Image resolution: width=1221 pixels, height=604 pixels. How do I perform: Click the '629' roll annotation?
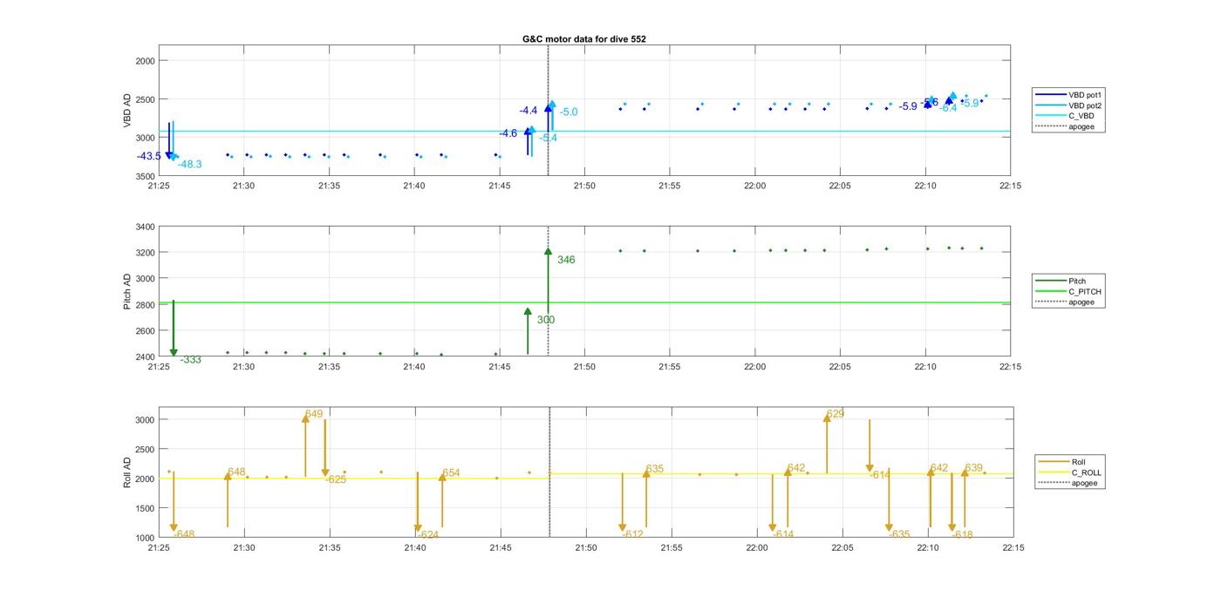click(836, 414)
